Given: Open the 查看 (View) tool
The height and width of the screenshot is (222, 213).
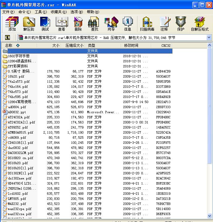Looking at the screenshot, I should pos(61,23).
